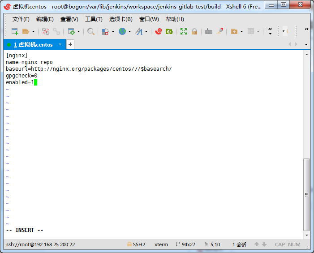This screenshot has height=253, width=314.
Task: Click the ssh://root@192.168.25.200:22 status text
Action: click(40, 244)
